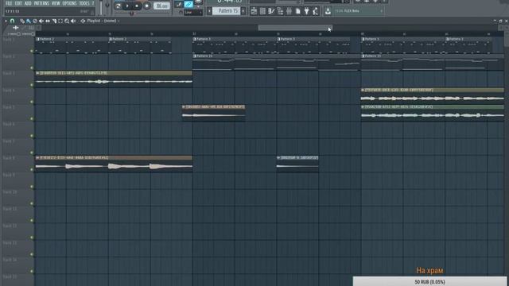
Task: Mute Track 9 with its green dot
Action: (32, 187)
